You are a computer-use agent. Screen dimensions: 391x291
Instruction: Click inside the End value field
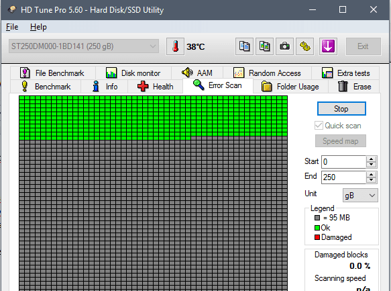[343, 177]
